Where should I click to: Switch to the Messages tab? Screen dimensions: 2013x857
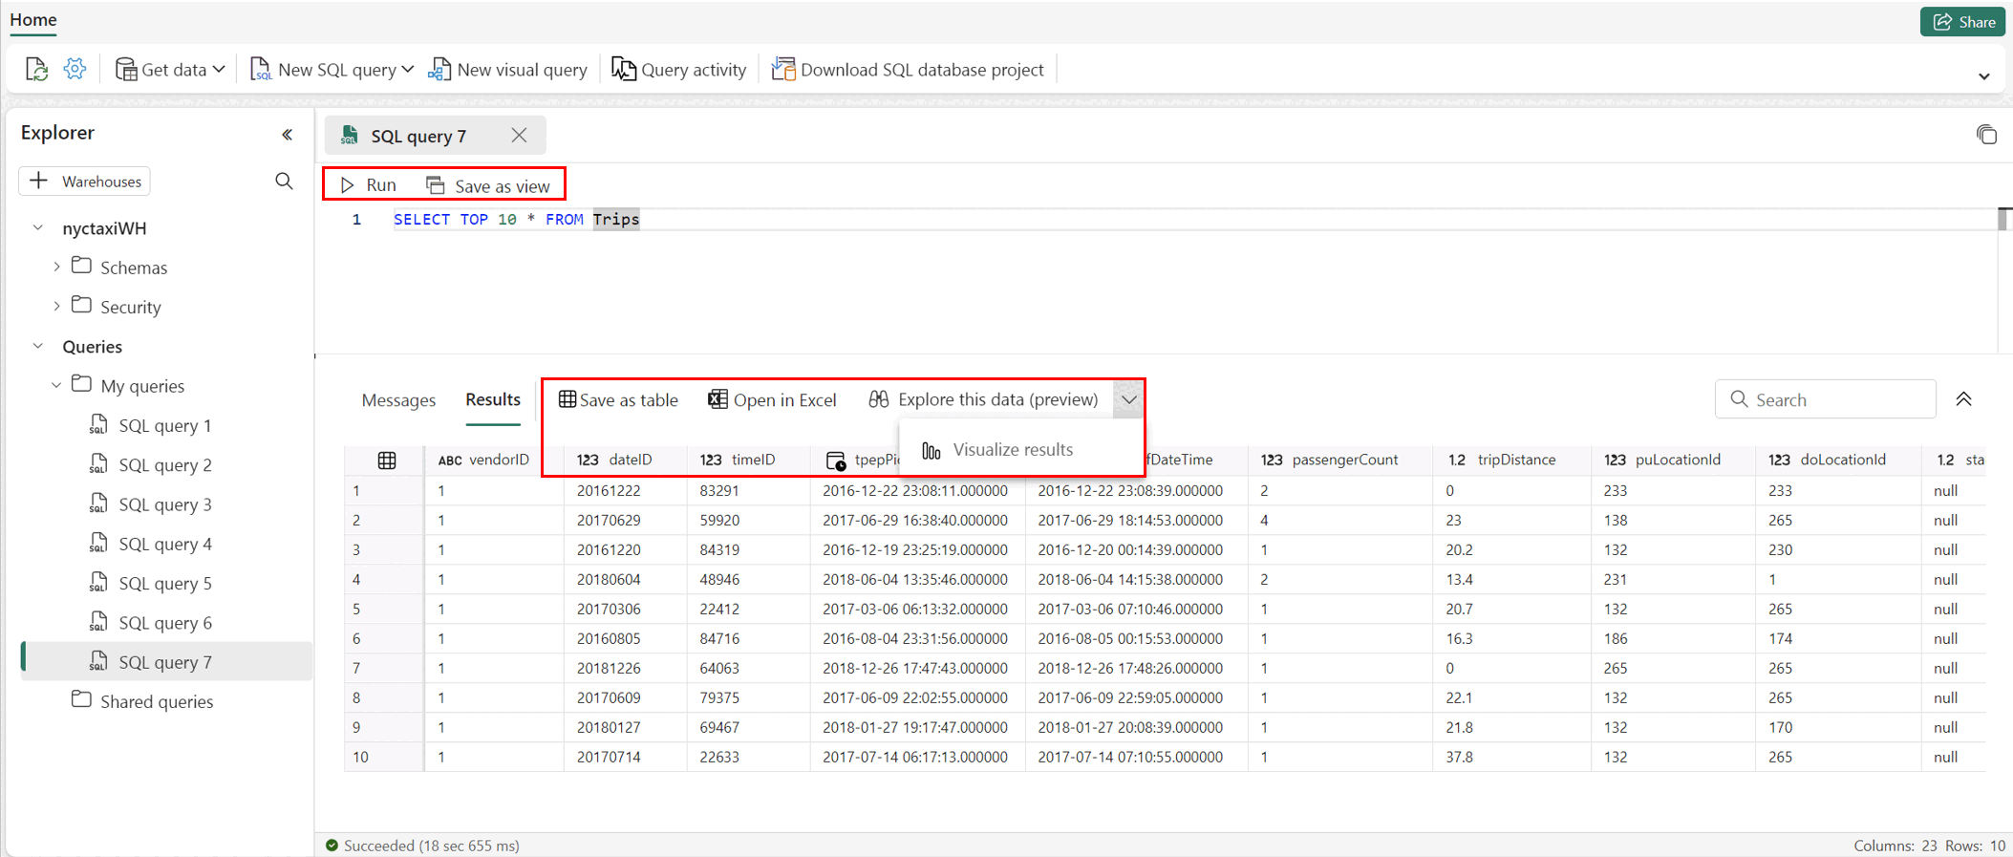[x=398, y=400]
